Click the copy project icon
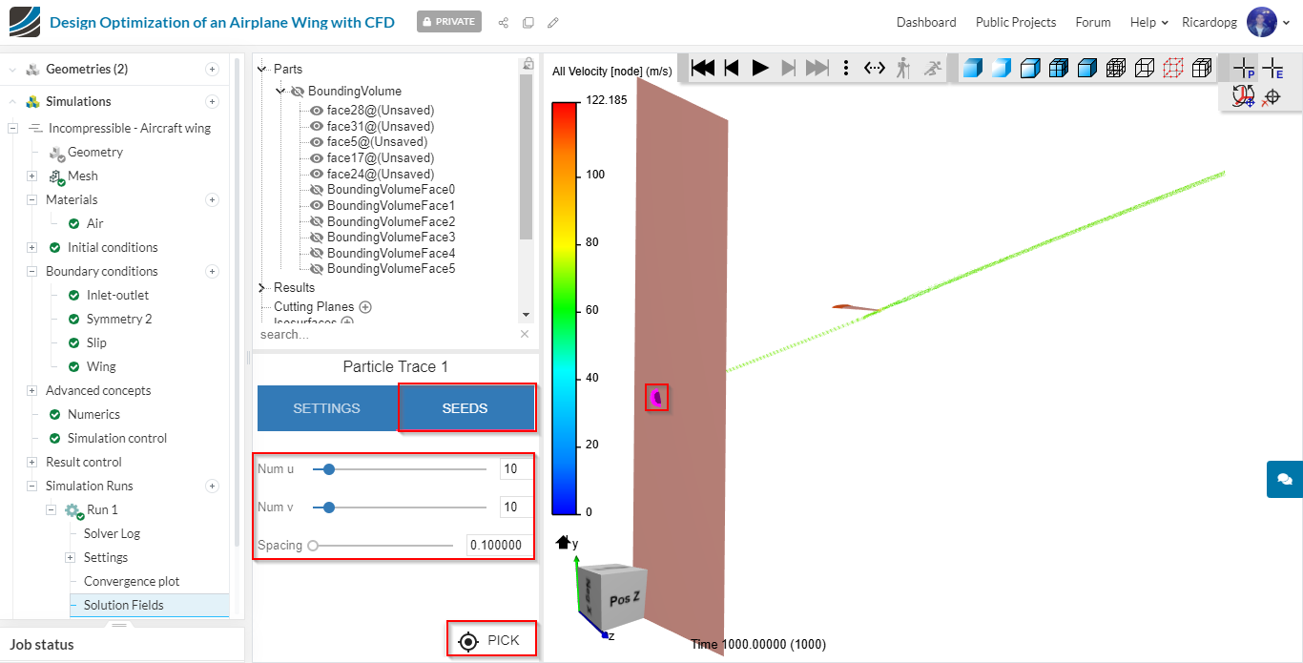Viewport: 1303px width, 663px height. click(x=527, y=22)
